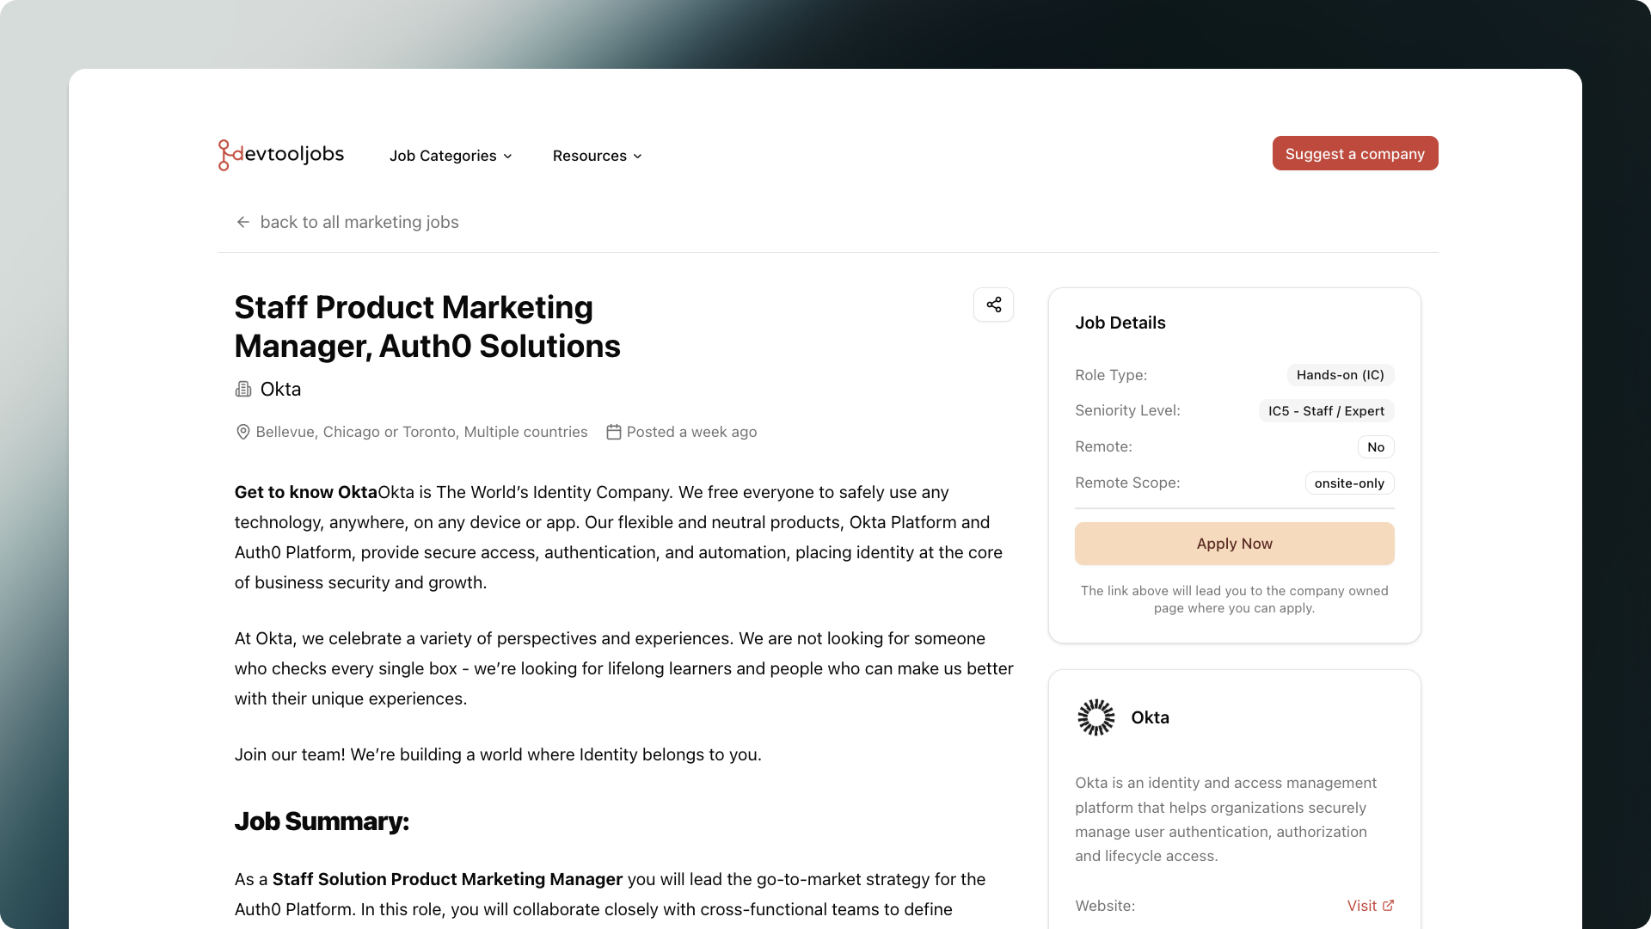Open the share options via share icon
This screenshot has height=929, width=1651.
coord(993,305)
